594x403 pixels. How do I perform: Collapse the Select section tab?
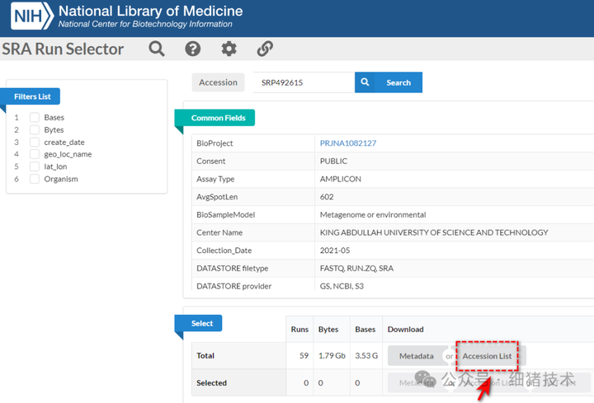pyautogui.click(x=201, y=324)
